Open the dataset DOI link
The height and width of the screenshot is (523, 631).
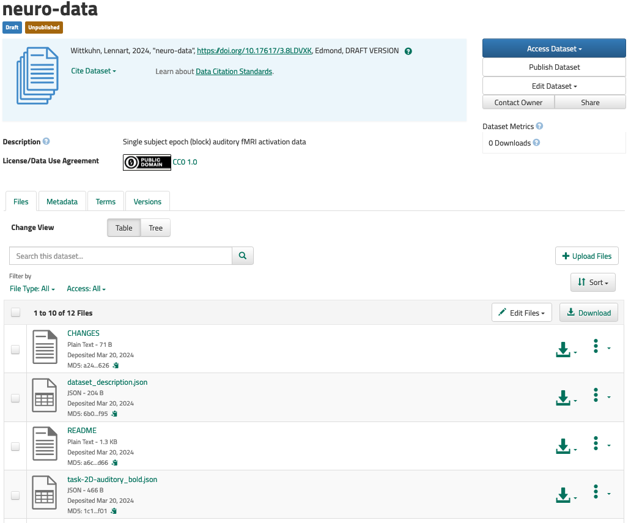(x=254, y=51)
